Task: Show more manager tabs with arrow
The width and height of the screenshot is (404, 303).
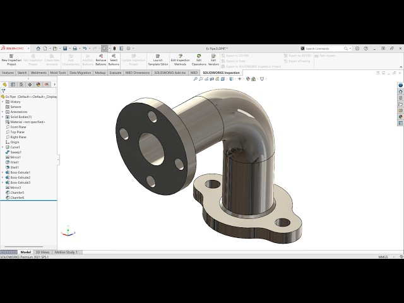Action: click(54, 85)
